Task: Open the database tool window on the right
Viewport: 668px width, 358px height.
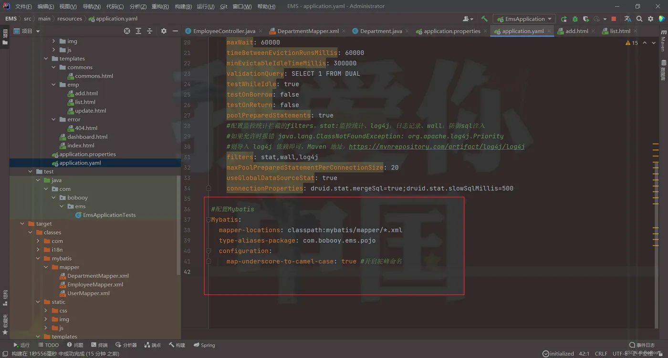Action: [663, 70]
